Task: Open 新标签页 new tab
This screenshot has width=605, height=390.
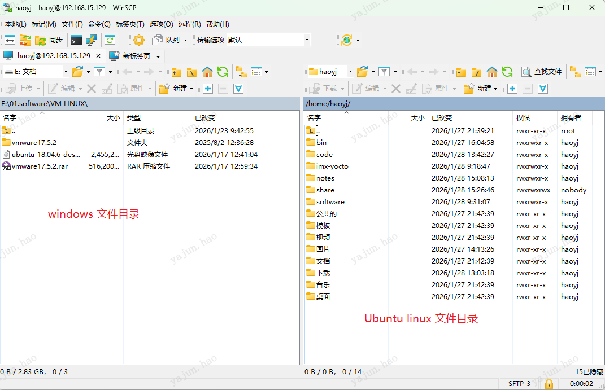Action: pos(132,56)
